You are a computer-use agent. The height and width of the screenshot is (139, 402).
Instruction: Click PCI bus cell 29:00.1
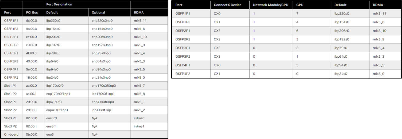click(x=31, y=110)
